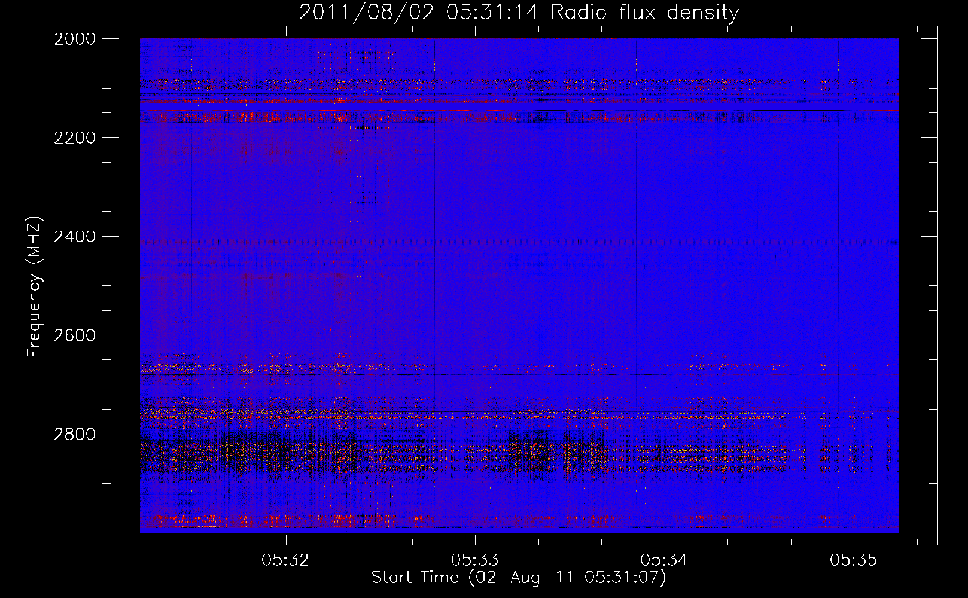Click the 'Frequency (MHZ)' y-axis title
The image size is (968, 598).
coord(35,287)
